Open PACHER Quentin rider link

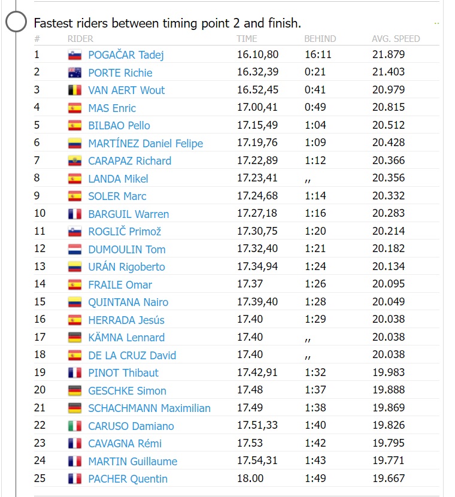pos(128,479)
